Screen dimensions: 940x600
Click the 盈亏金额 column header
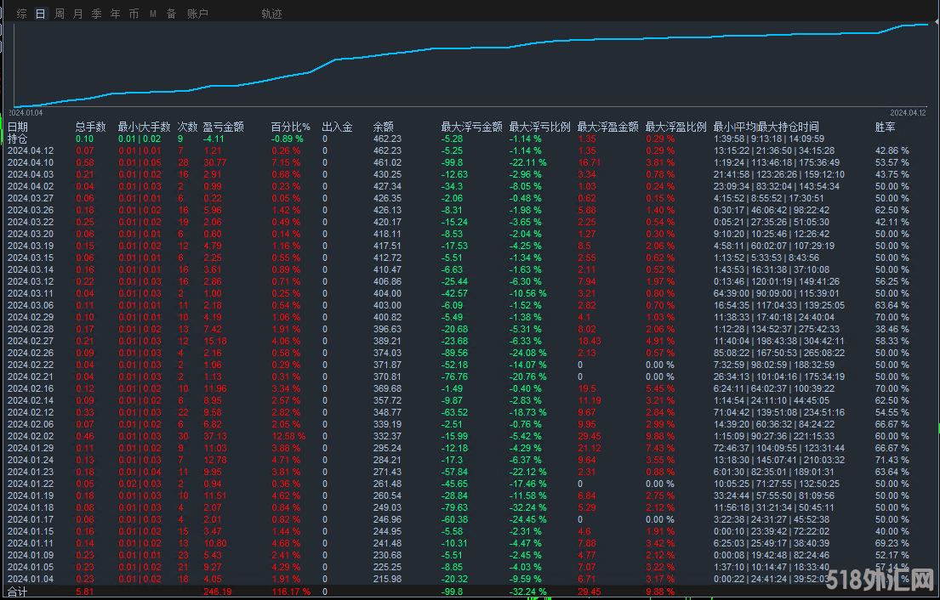point(224,127)
